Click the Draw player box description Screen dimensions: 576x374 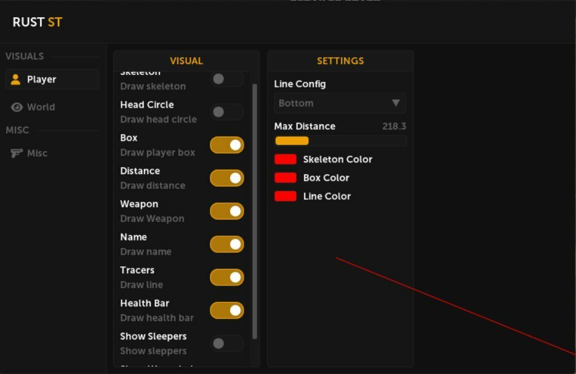click(x=158, y=153)
